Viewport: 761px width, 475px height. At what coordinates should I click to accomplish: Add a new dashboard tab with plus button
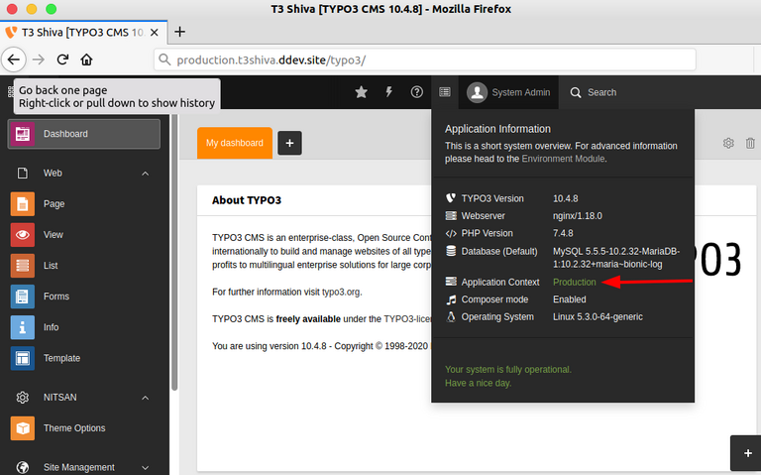pos(289,143)
